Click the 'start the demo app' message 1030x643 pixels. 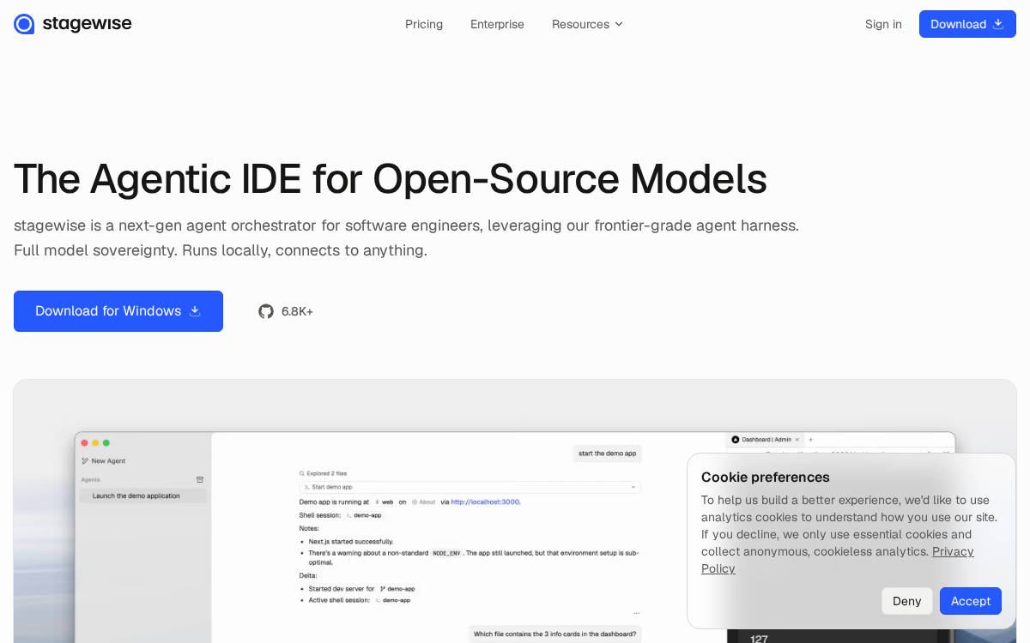(x=608, y=454)
